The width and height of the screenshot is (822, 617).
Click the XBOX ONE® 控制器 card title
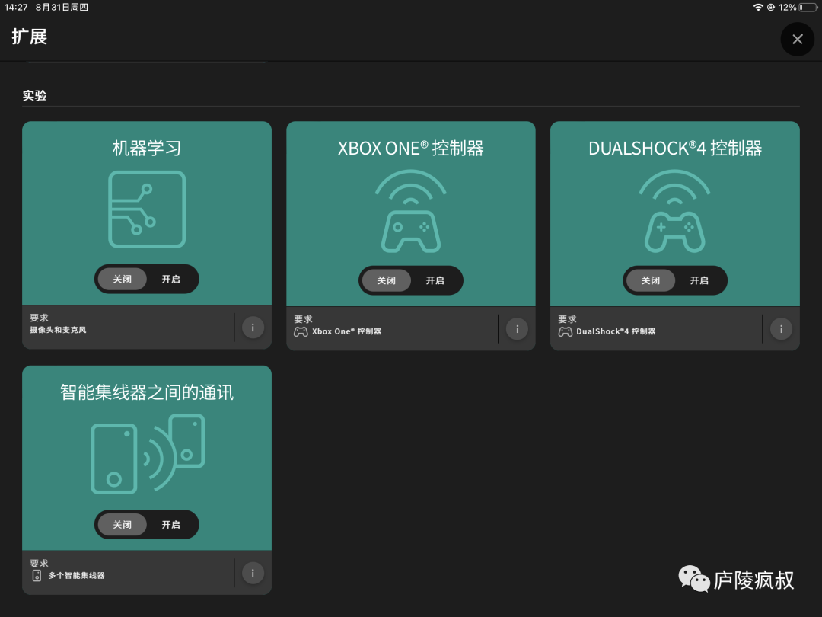point(410,148)
